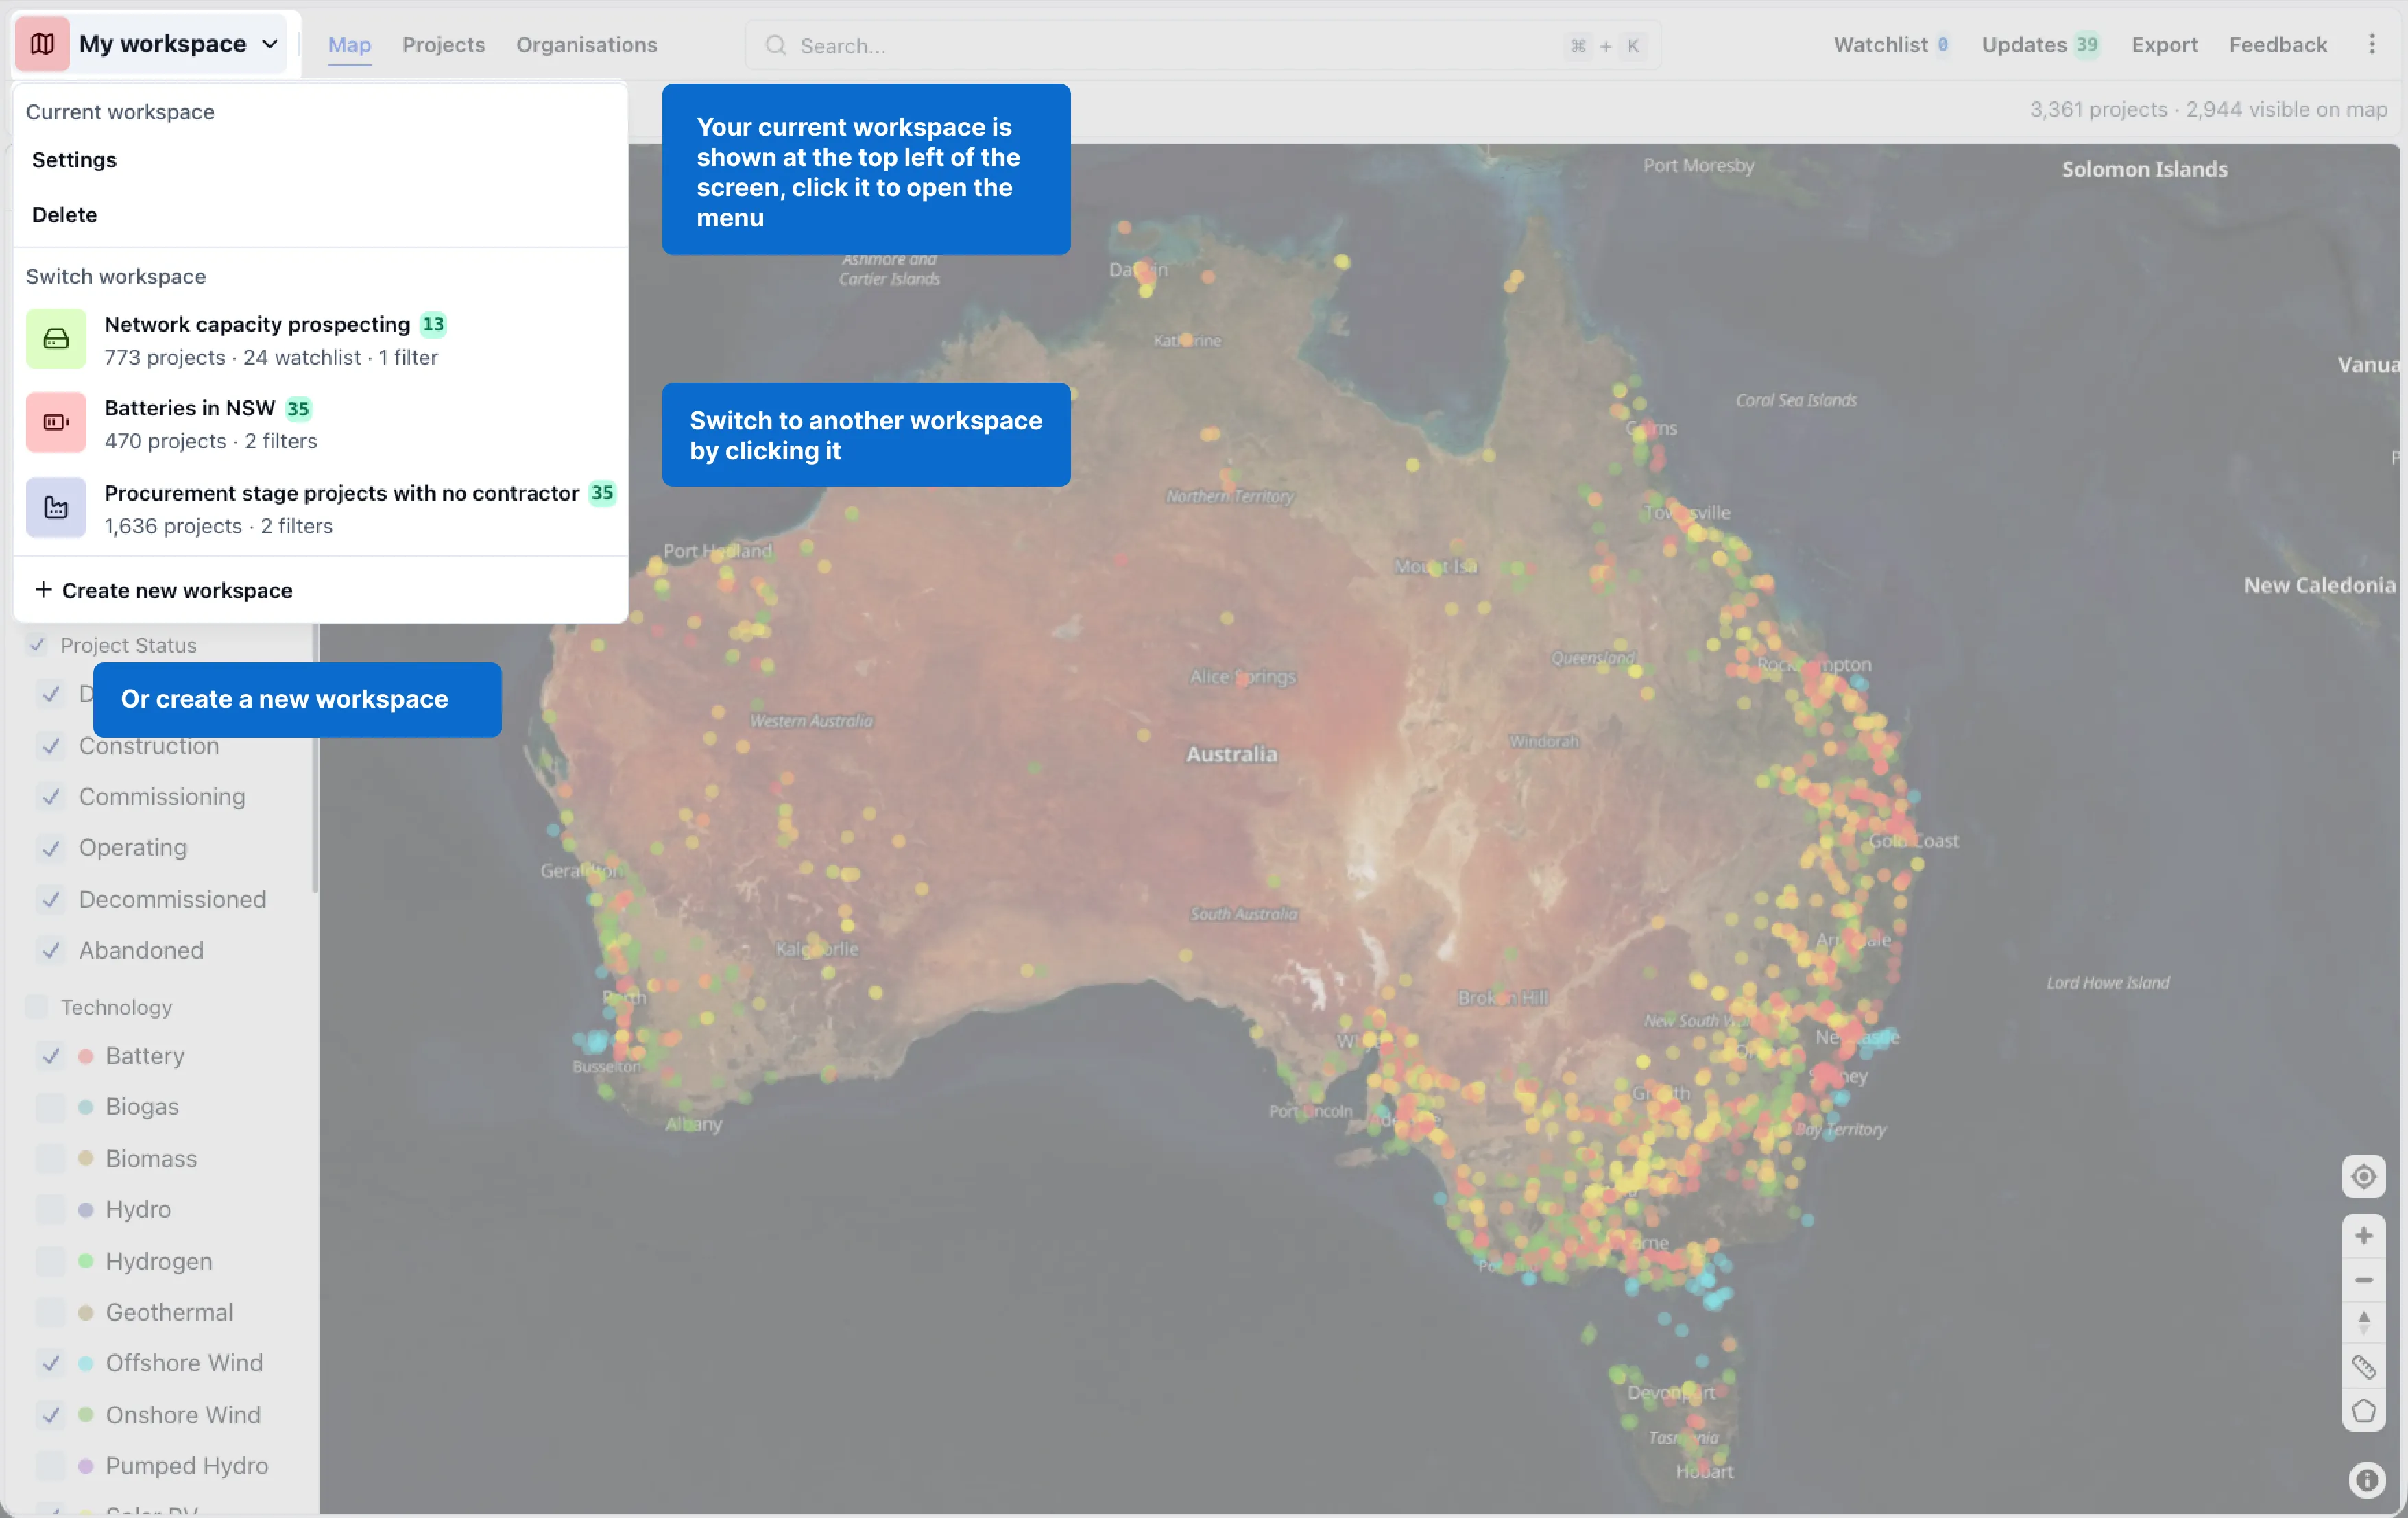Viewport: 2408px width, 1518px height.
Task: Enable the Pumped Hydro checkbox
Action: 50,1467
